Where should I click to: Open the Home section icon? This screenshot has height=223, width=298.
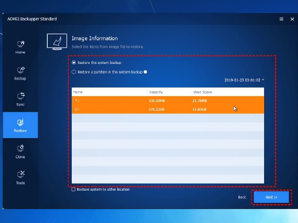(21, 44)
